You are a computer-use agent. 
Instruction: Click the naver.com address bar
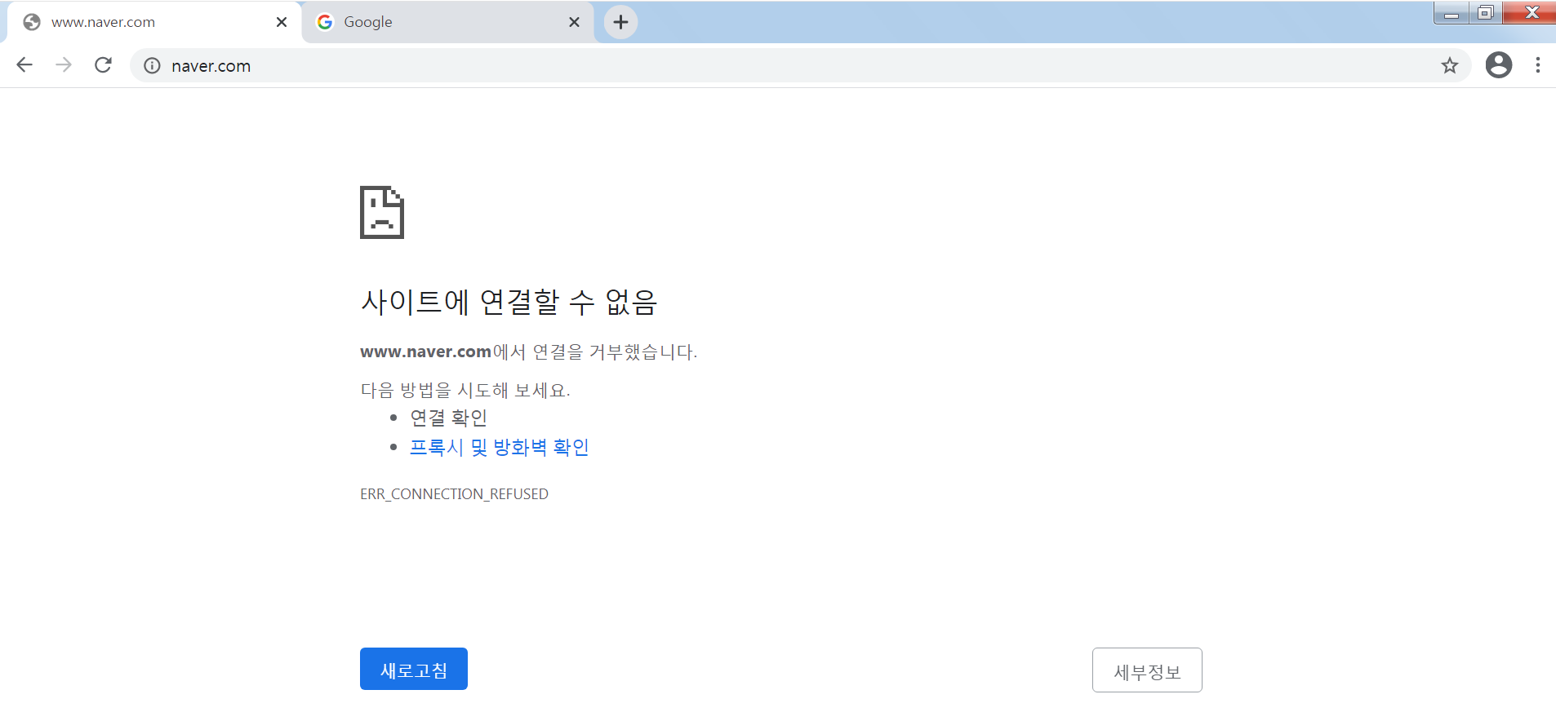(800, 65)
